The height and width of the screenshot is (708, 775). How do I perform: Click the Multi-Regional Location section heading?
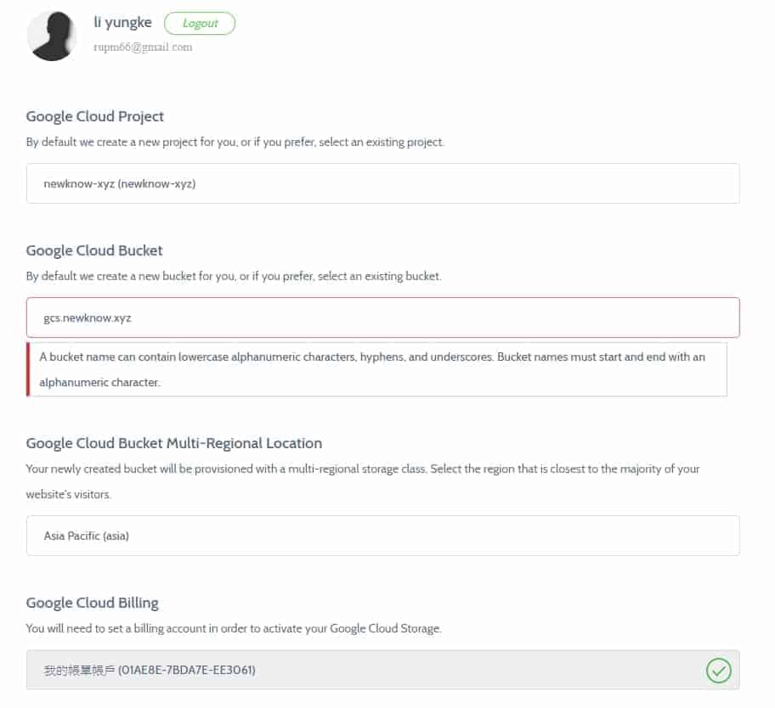coord(174,443)
